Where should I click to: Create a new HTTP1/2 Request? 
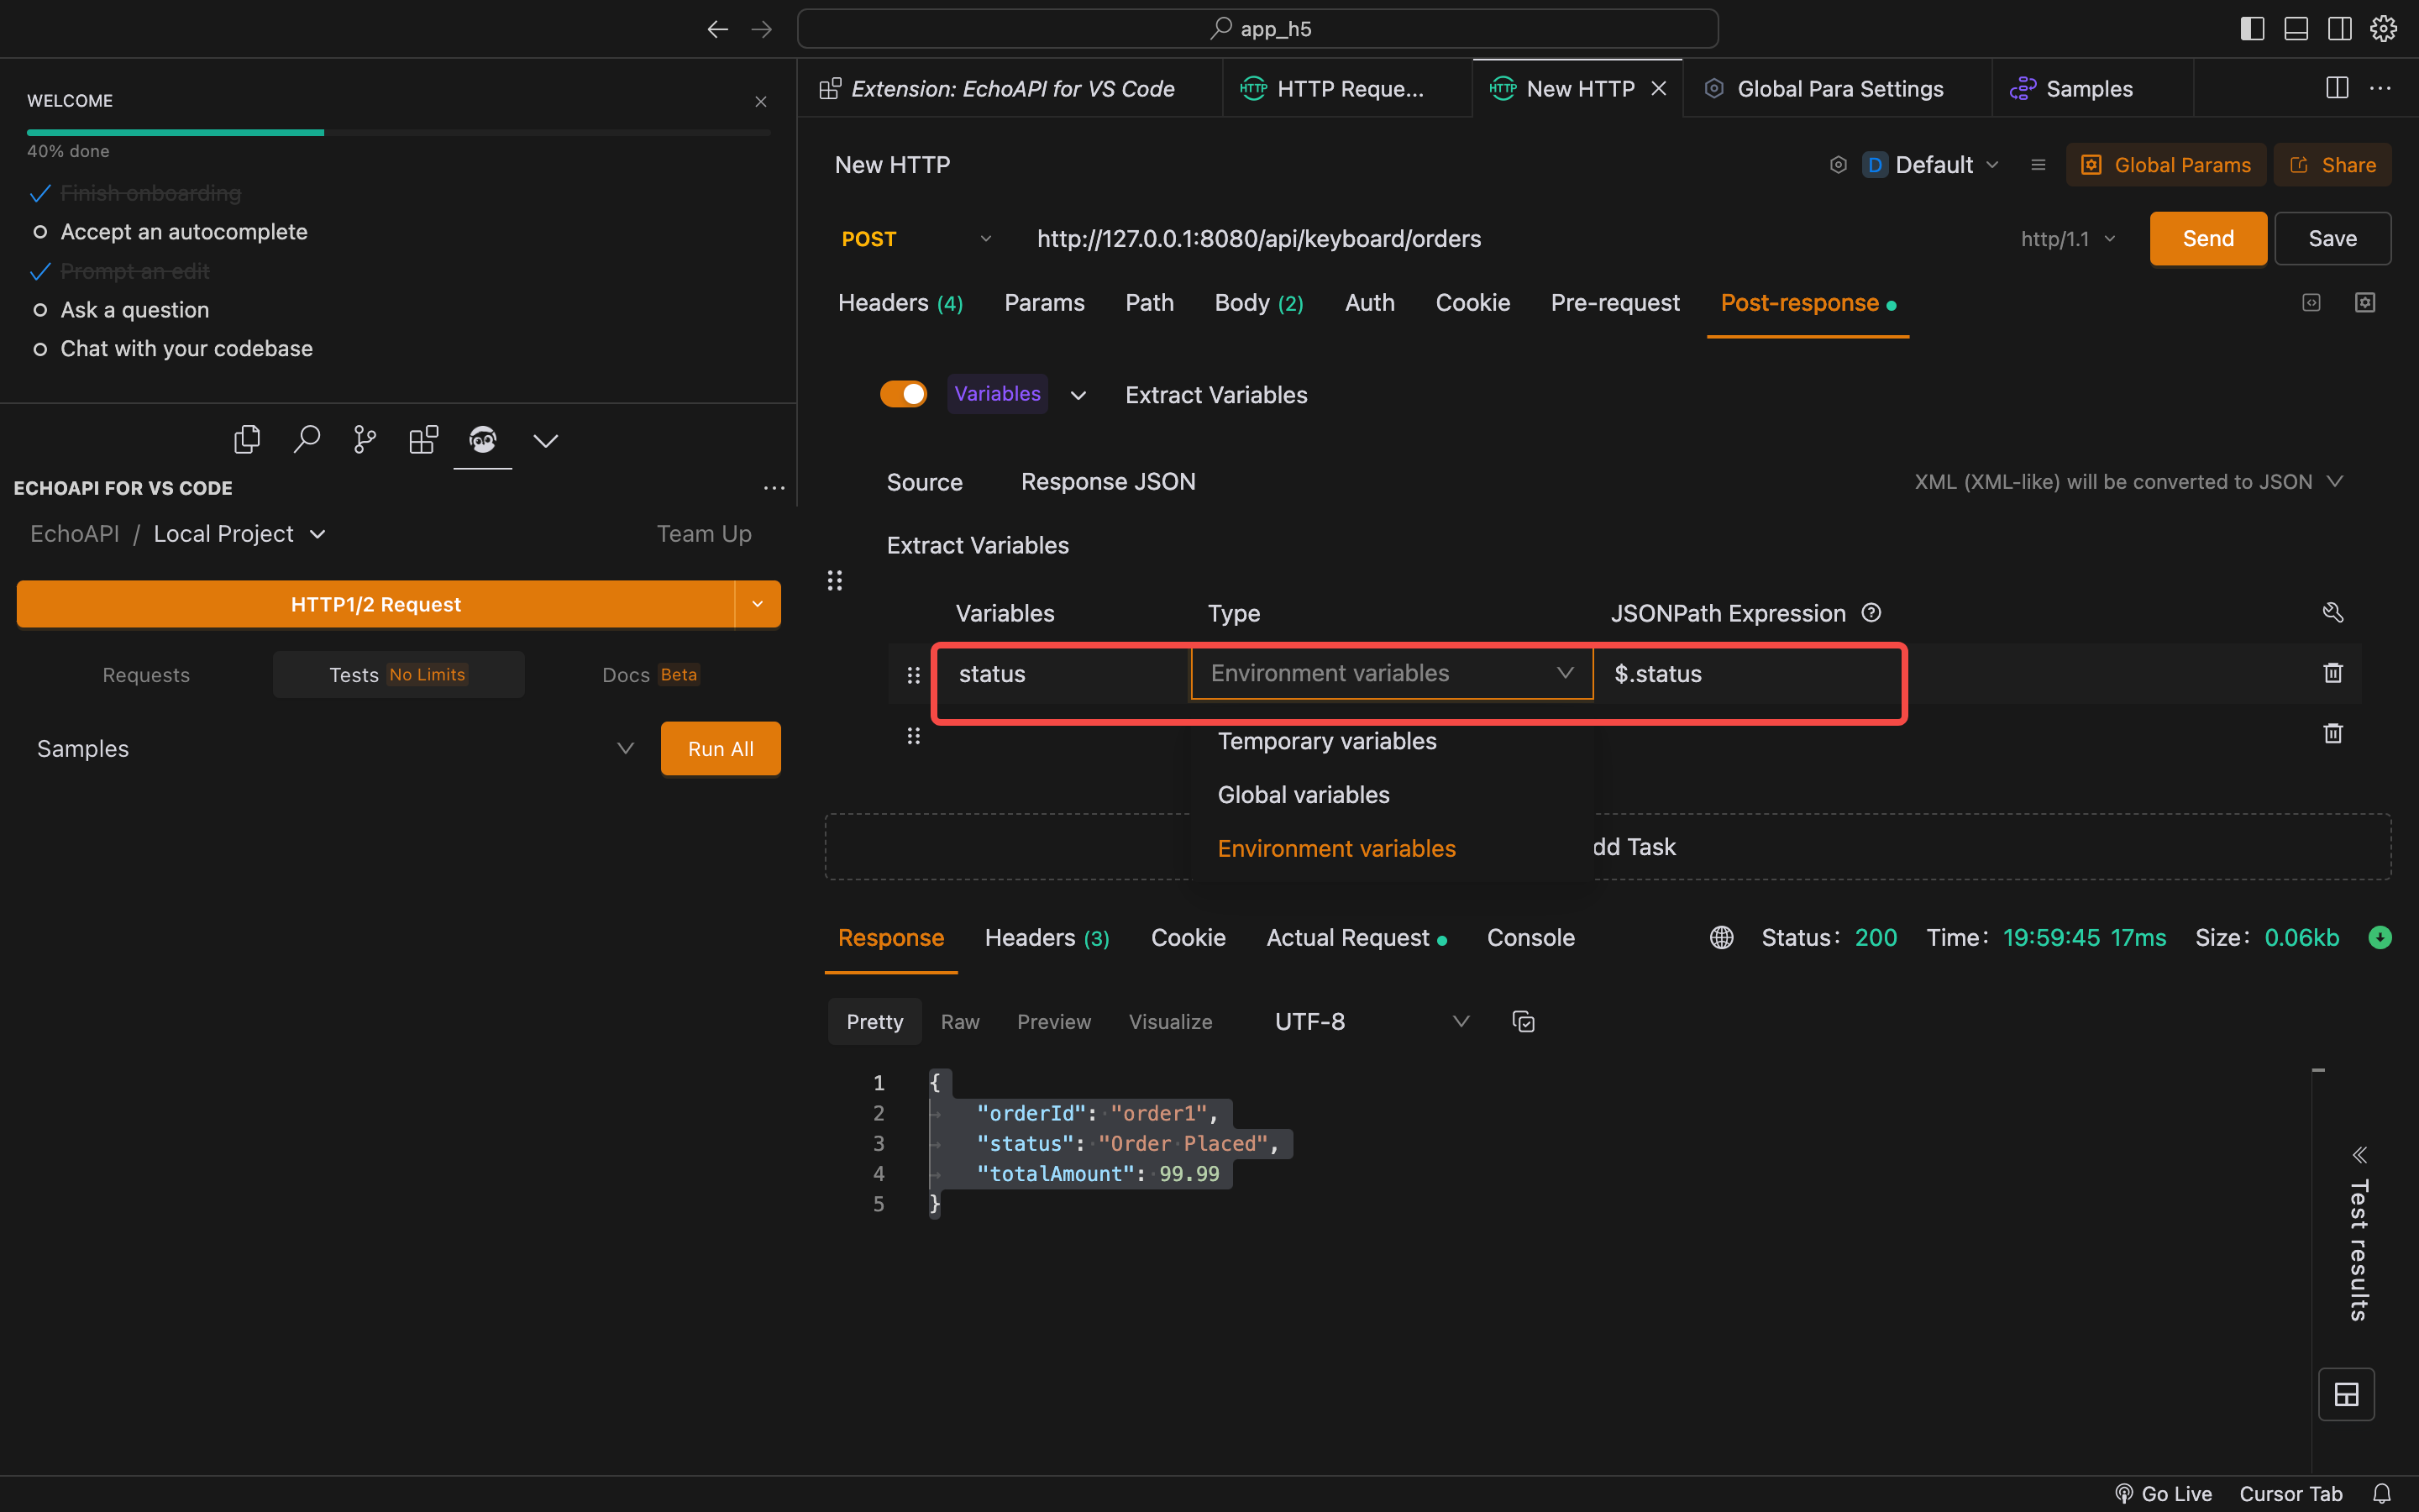click(375, 604)
